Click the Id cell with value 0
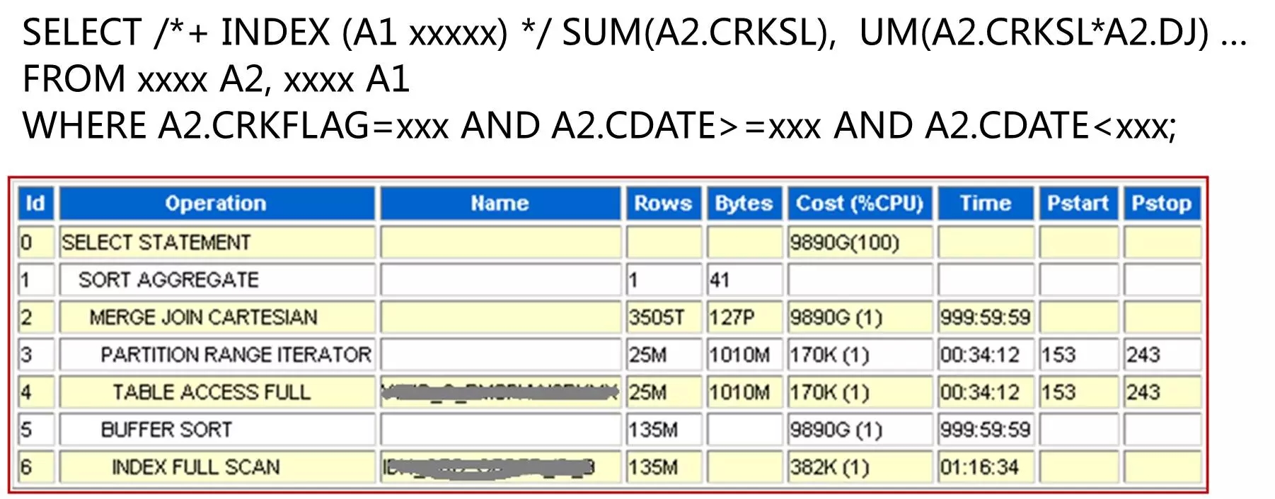Viewport: 1275px width, 499px height. (x=35, y=242)
